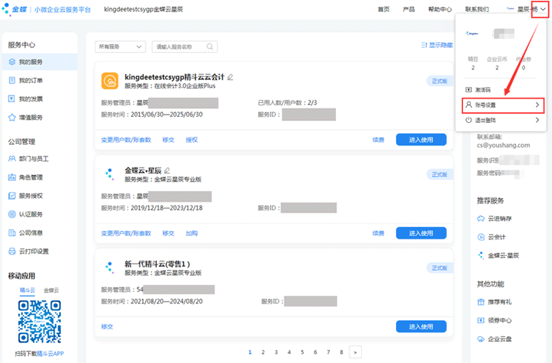Click the 我的服务 layers icon
Viewport: 552px width, 363px height.
coord(12,62)
